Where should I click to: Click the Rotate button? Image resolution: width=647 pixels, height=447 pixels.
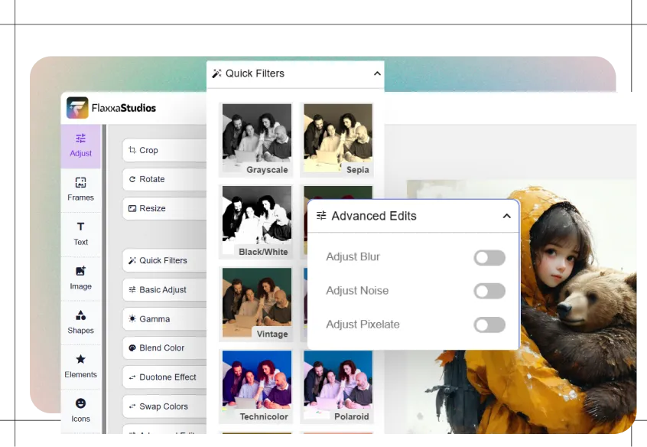click(x=164, y=179)
